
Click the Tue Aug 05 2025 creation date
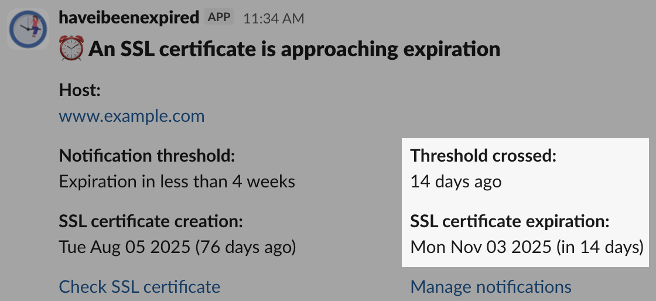point(124,247)
